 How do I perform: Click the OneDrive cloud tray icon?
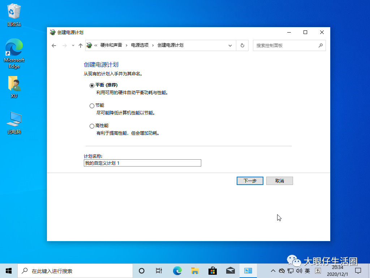point(282,271)
